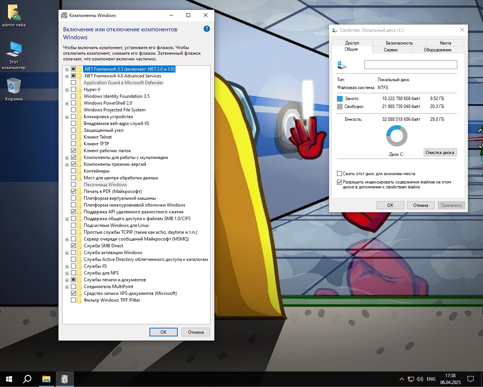Click the folder icon next to Службы IIS

coord(79,266)
